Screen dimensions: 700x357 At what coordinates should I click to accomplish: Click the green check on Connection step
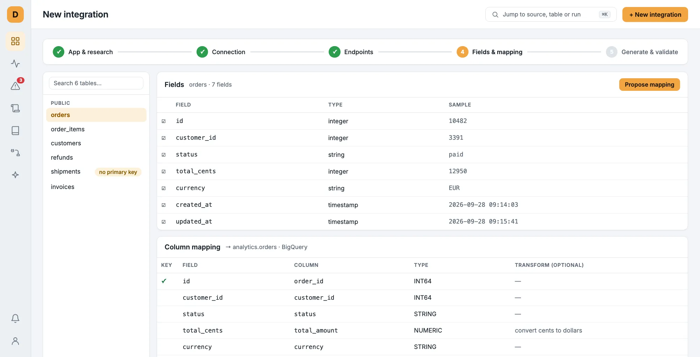[x=202, y=52]
